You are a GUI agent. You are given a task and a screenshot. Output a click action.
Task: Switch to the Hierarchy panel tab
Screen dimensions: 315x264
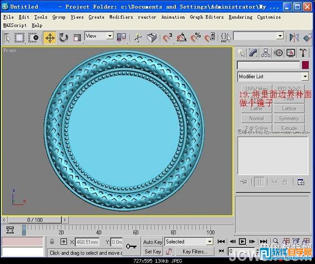pos(266,53)
